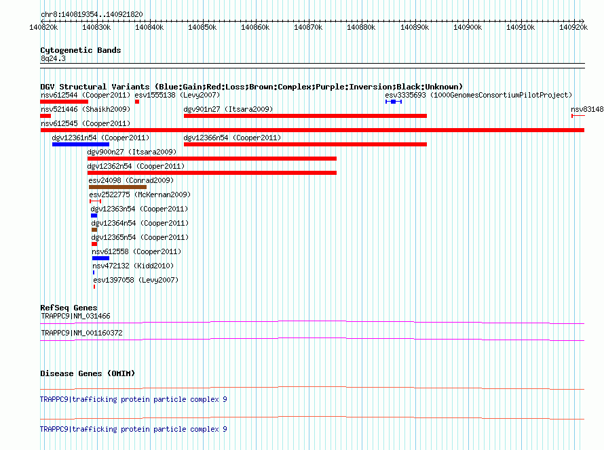
Task: Click the brown complex bar under esv24098
Action: [117, 187]
